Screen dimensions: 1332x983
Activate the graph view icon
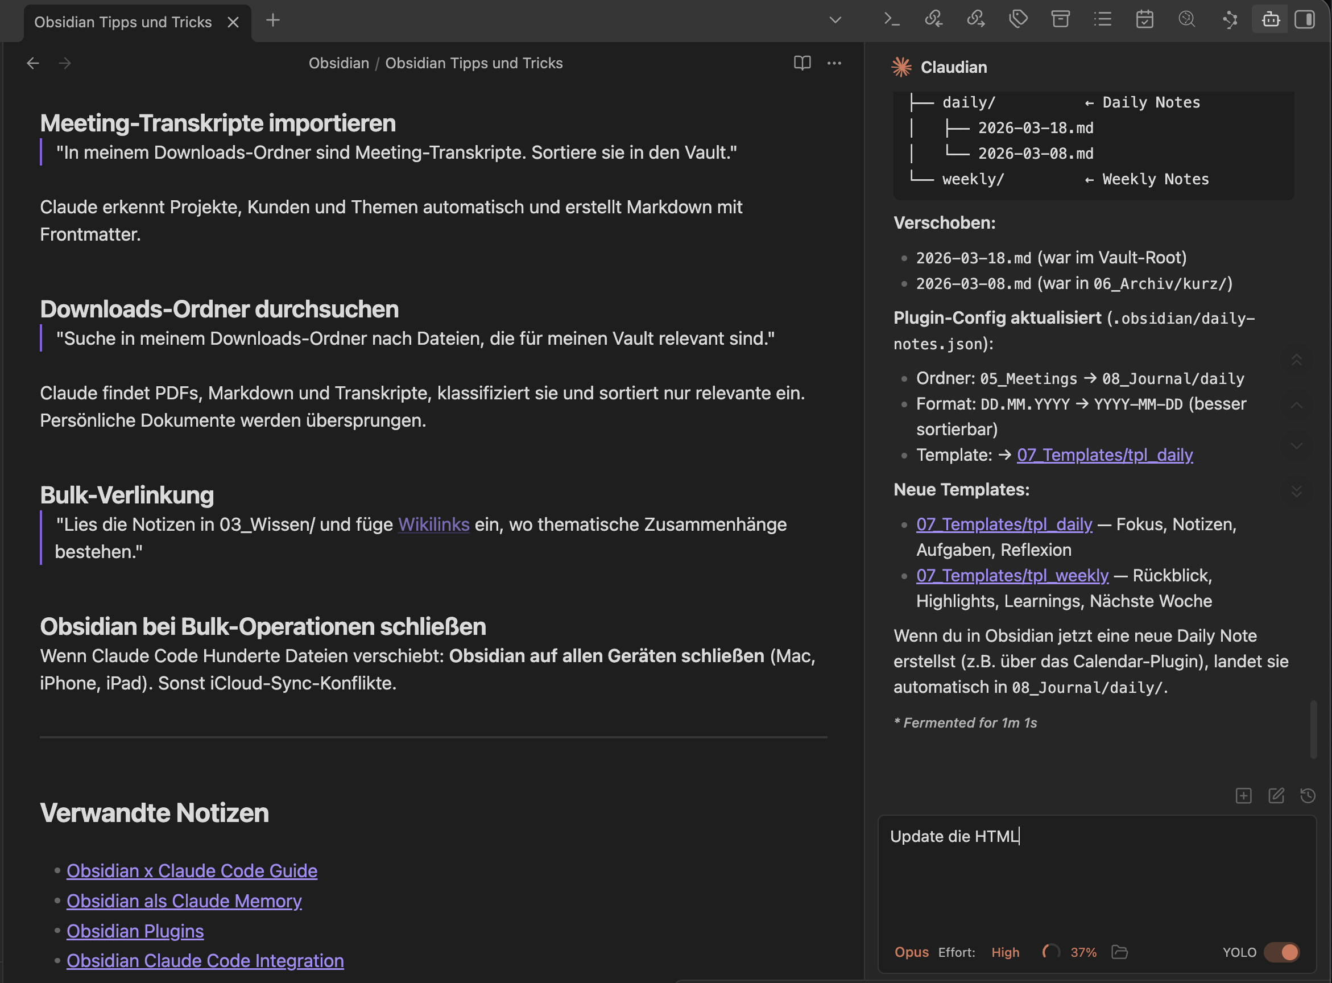pyautogui.click(x=1230, y=19)
